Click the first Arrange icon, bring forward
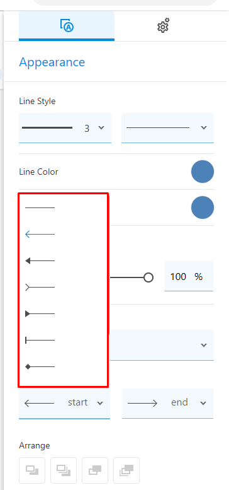229x490 pixels. click(32, 470)
